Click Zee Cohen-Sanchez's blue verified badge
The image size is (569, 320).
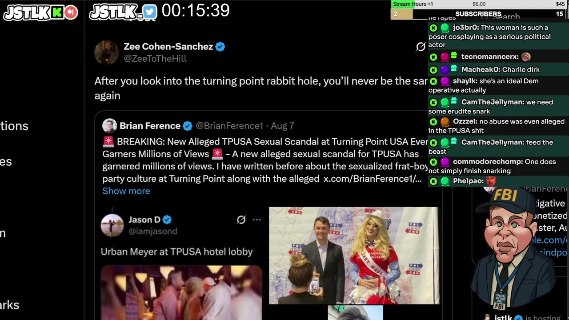point(220,46)
